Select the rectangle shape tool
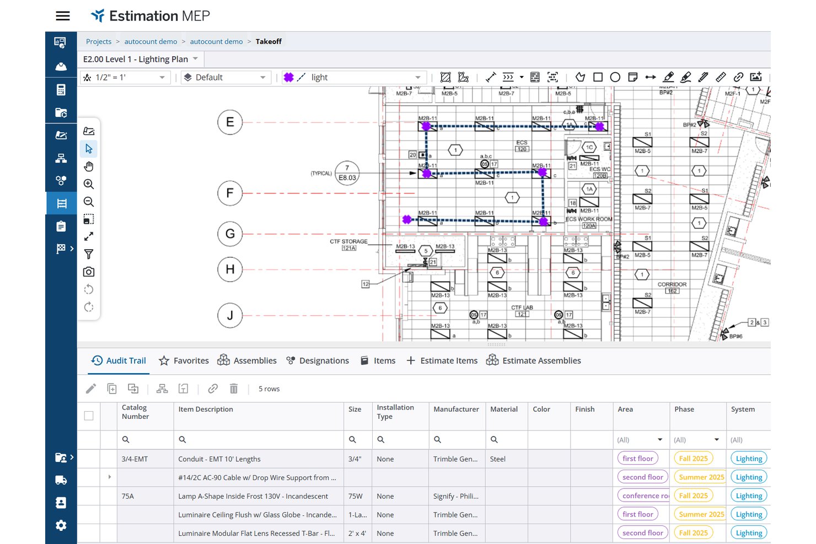The height and width of the screenshot is (544, 816). pyautogui.click(x=598, y=77)
